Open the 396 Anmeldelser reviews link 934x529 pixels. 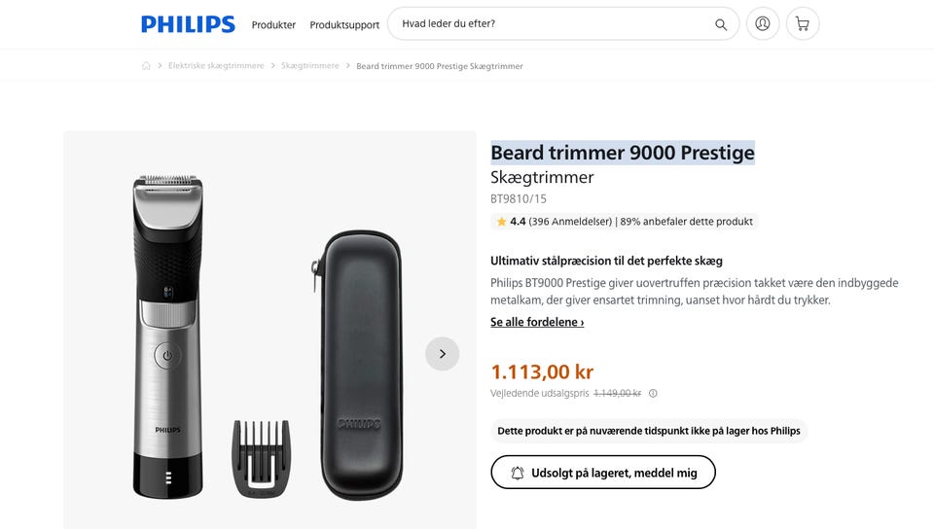click(571, 222)
